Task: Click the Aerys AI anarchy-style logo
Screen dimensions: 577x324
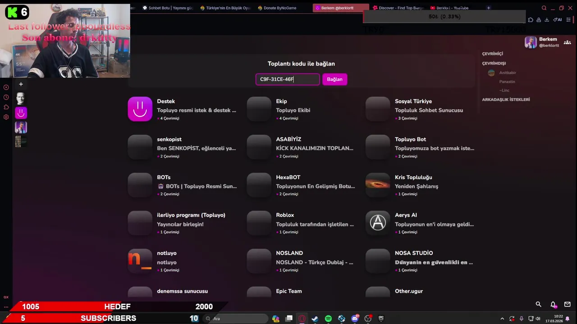Action: 378,223
